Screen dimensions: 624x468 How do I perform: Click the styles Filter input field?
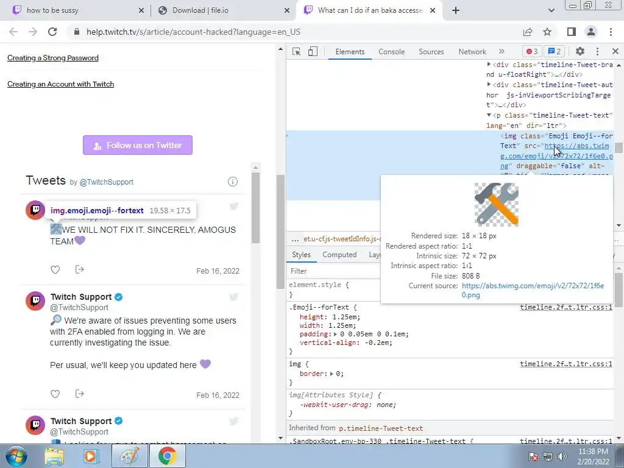point(335,271)
